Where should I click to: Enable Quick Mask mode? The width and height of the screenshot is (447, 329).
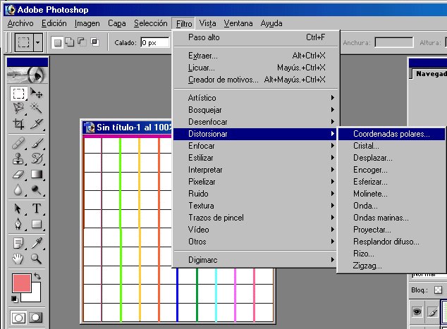(36, 318)
